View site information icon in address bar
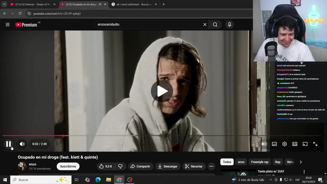The image size is (327, 184). (29, 14)
